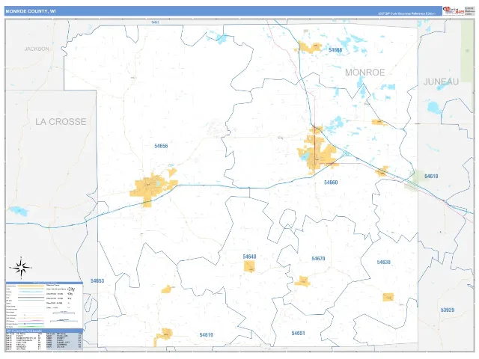The image size is (479, 359).
Task: Click ZIP code label 53929
Action: [x=448, y=310]
